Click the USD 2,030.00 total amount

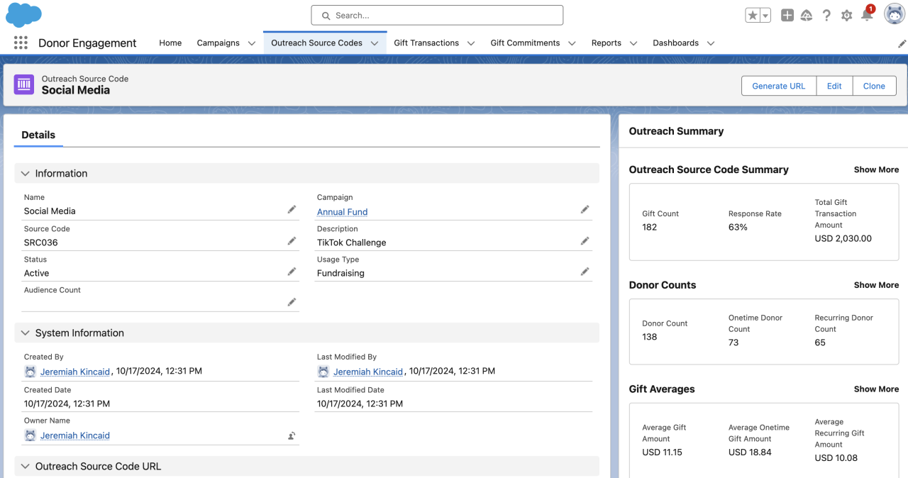click(x=843, y=238)
